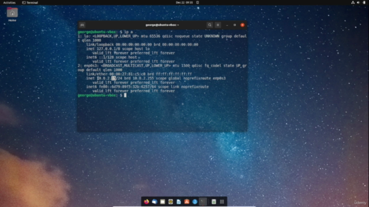Screen dimensions: 369x207
Task: Open a new tab in Terminal
Action: pyautogui.click(x=82, y=25)
